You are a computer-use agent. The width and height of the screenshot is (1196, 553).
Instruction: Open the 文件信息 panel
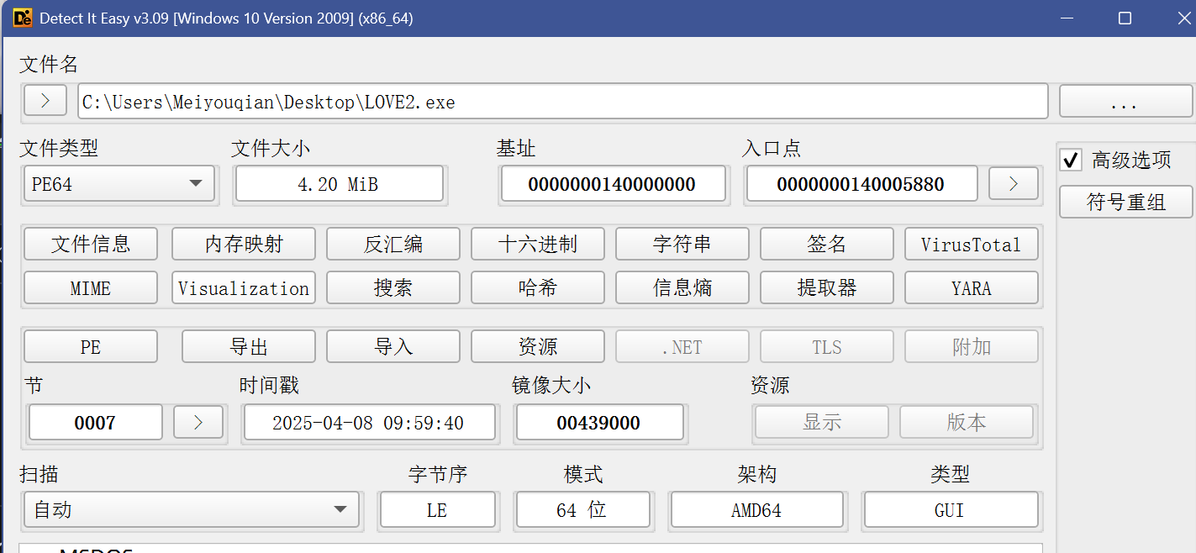[x=91, y=245]
